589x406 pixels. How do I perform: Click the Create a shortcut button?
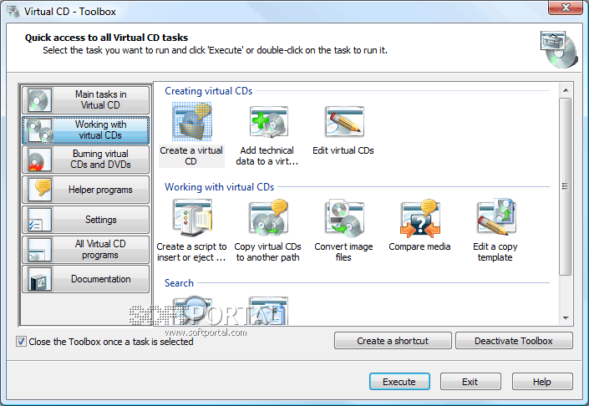pos(393,341)
